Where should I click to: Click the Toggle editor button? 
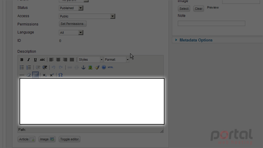[x=70, y=139]
